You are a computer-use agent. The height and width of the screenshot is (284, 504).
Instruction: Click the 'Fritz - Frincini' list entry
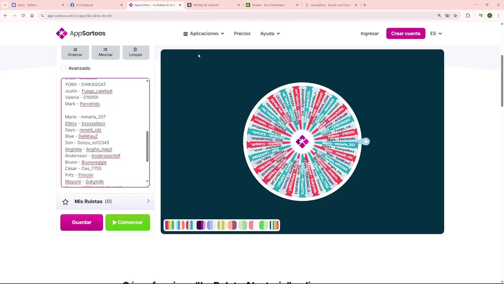[x=79, y=175]
